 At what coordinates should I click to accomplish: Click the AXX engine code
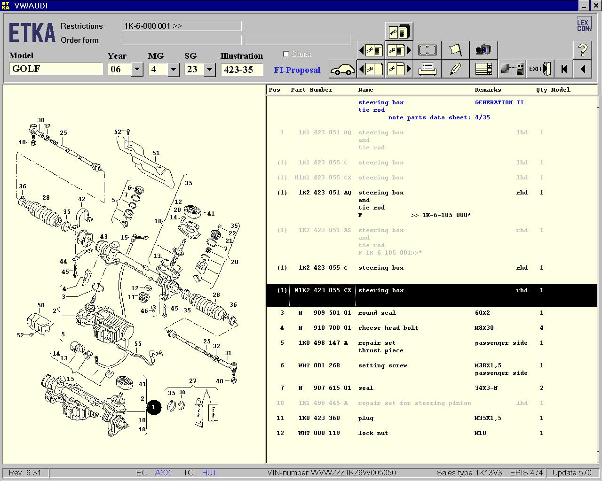click(163, 473)
